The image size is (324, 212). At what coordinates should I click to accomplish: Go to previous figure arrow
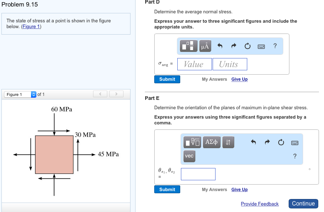100,94
